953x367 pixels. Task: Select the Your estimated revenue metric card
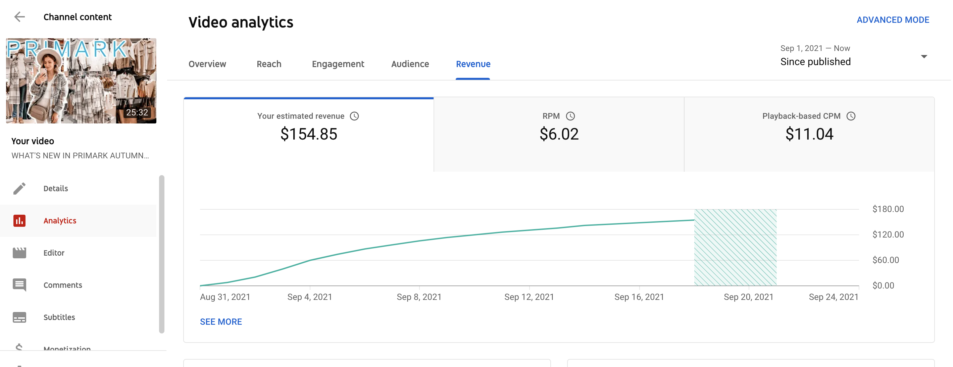308,134
